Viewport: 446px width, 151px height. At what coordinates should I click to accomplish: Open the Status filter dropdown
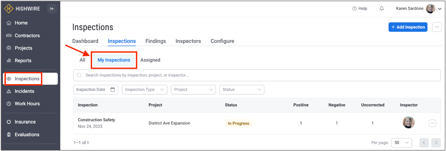[241, 90]
